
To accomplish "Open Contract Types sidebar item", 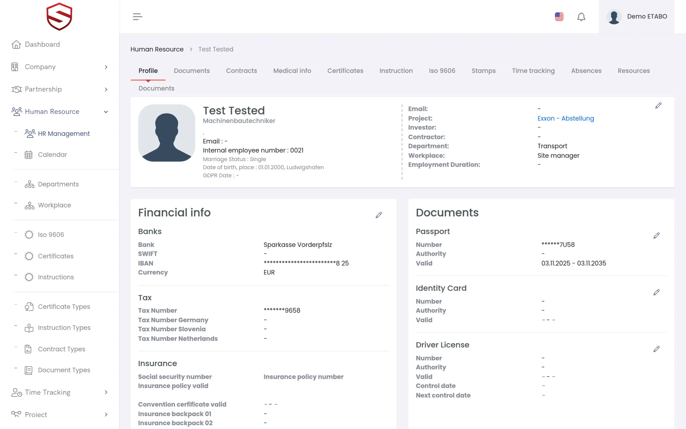I will tap(55, 349).
